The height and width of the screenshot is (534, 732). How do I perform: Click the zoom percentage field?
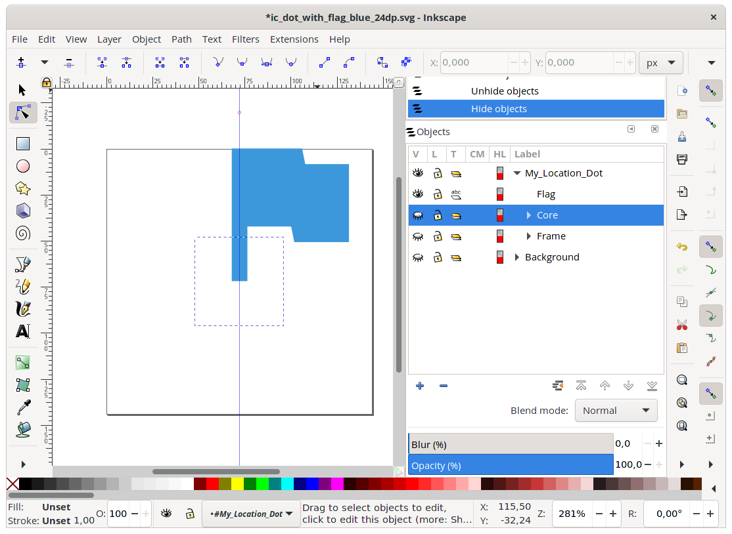573,514
